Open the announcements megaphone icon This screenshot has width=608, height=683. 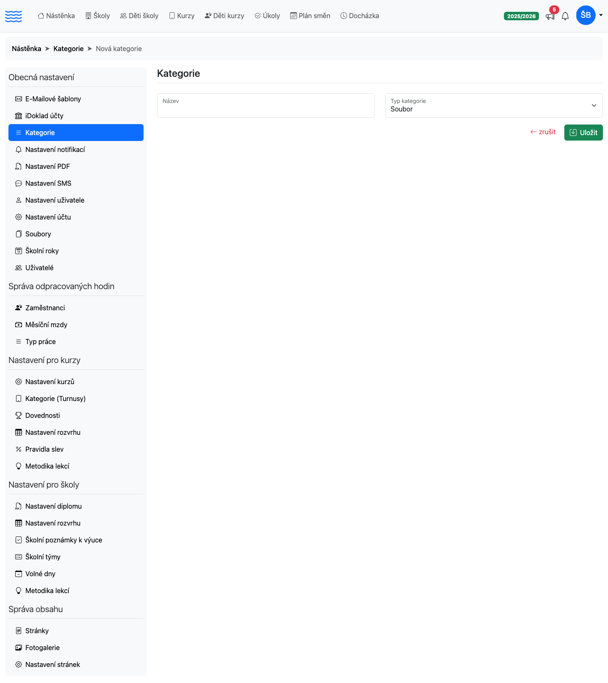coord(550,16)
